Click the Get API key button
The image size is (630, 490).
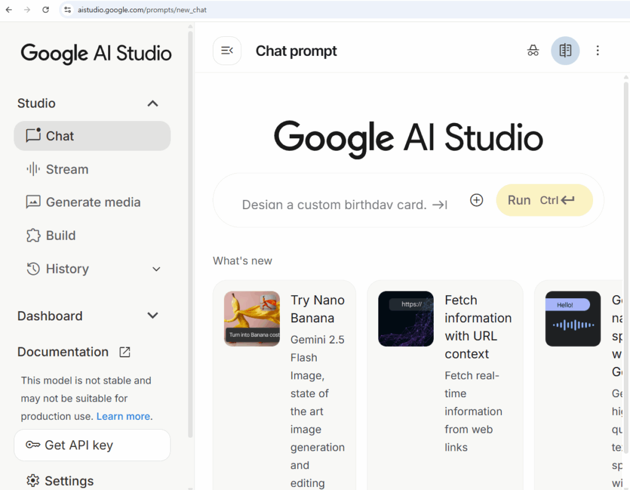(x=92, y=445)
